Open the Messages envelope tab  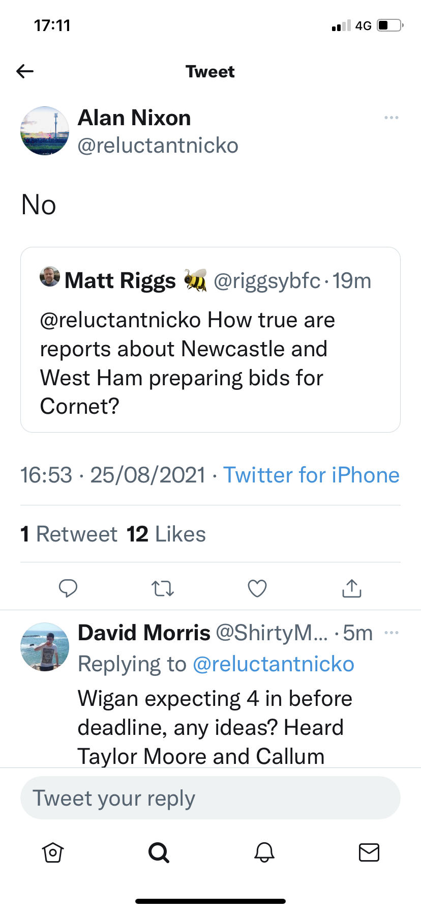click(x=369, y=852)
